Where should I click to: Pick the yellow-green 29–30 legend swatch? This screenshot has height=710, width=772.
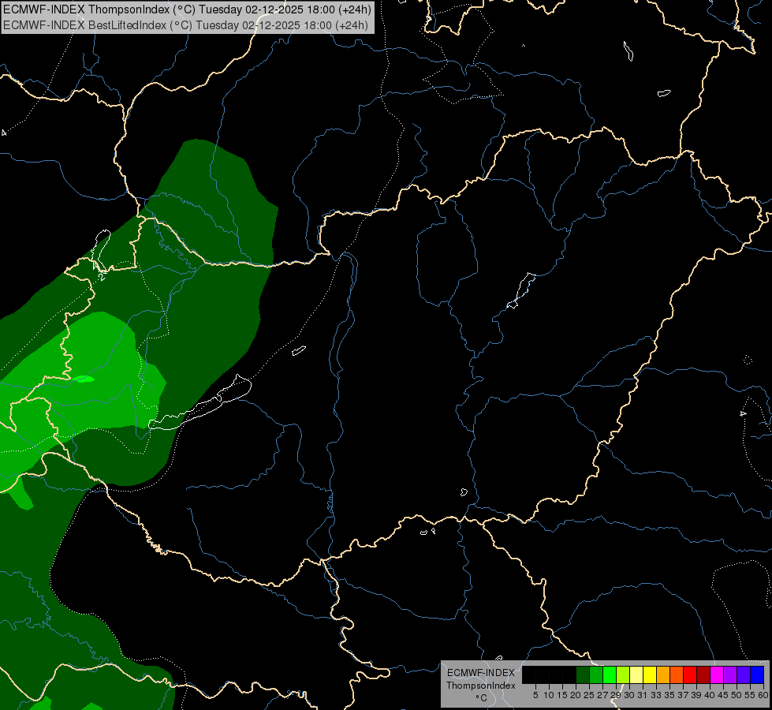[x=623, y=674]
